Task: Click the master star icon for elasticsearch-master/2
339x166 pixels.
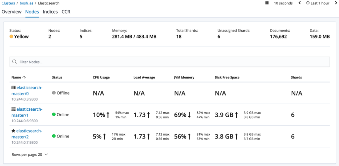Action: (x=13, y=131)
